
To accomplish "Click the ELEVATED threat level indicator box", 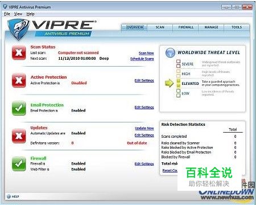I will [178, 84].
